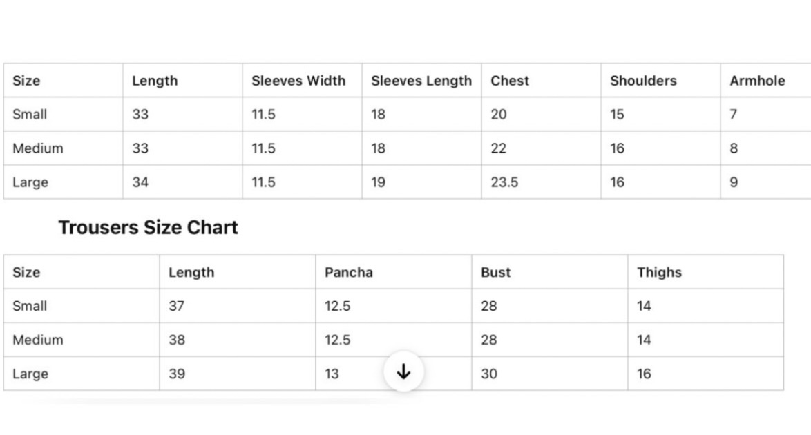Click the Trousers Size Chart heading

[x=148, y=228]
